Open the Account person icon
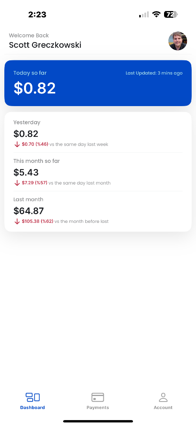This screenshot has width=196, height=426. [163, 397]
